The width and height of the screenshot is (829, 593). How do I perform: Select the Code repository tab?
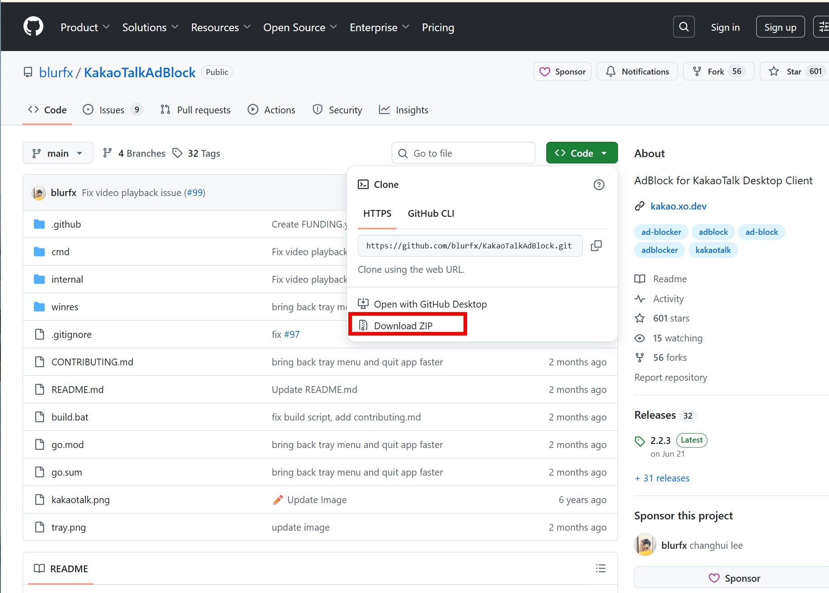click(47, 110)
